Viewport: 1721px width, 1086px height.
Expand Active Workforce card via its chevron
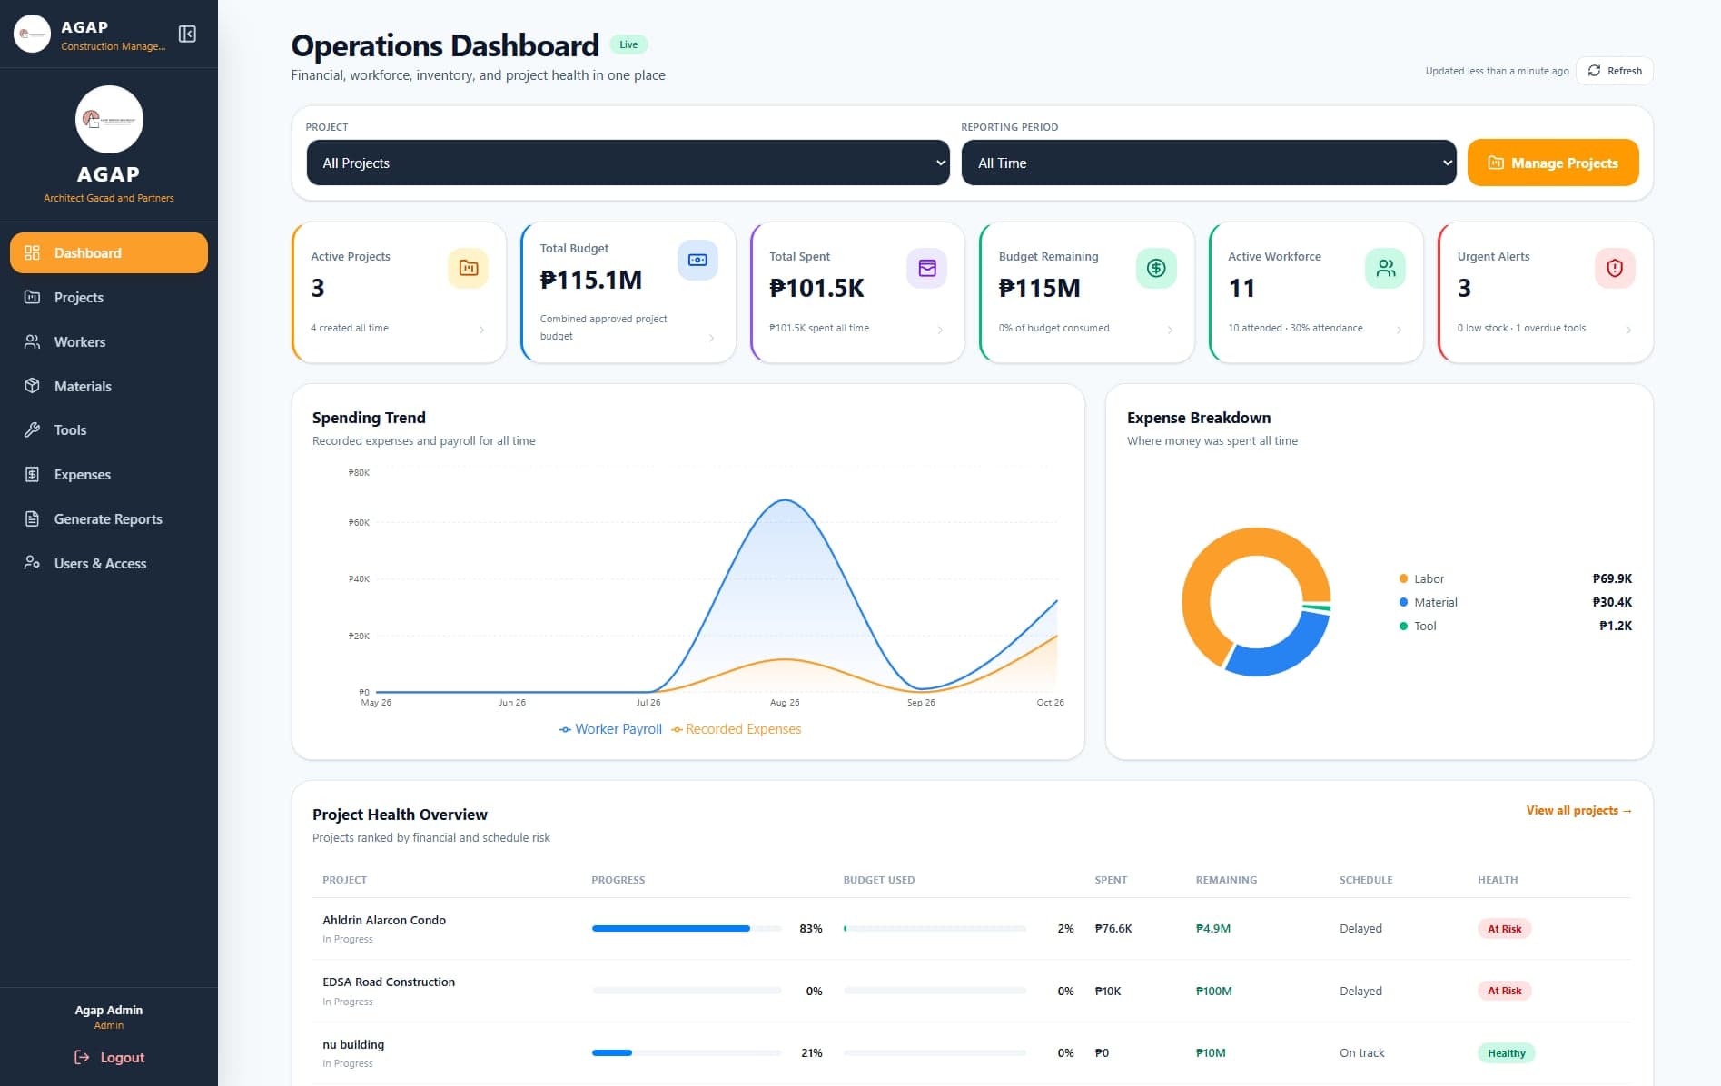[1399, 330]
